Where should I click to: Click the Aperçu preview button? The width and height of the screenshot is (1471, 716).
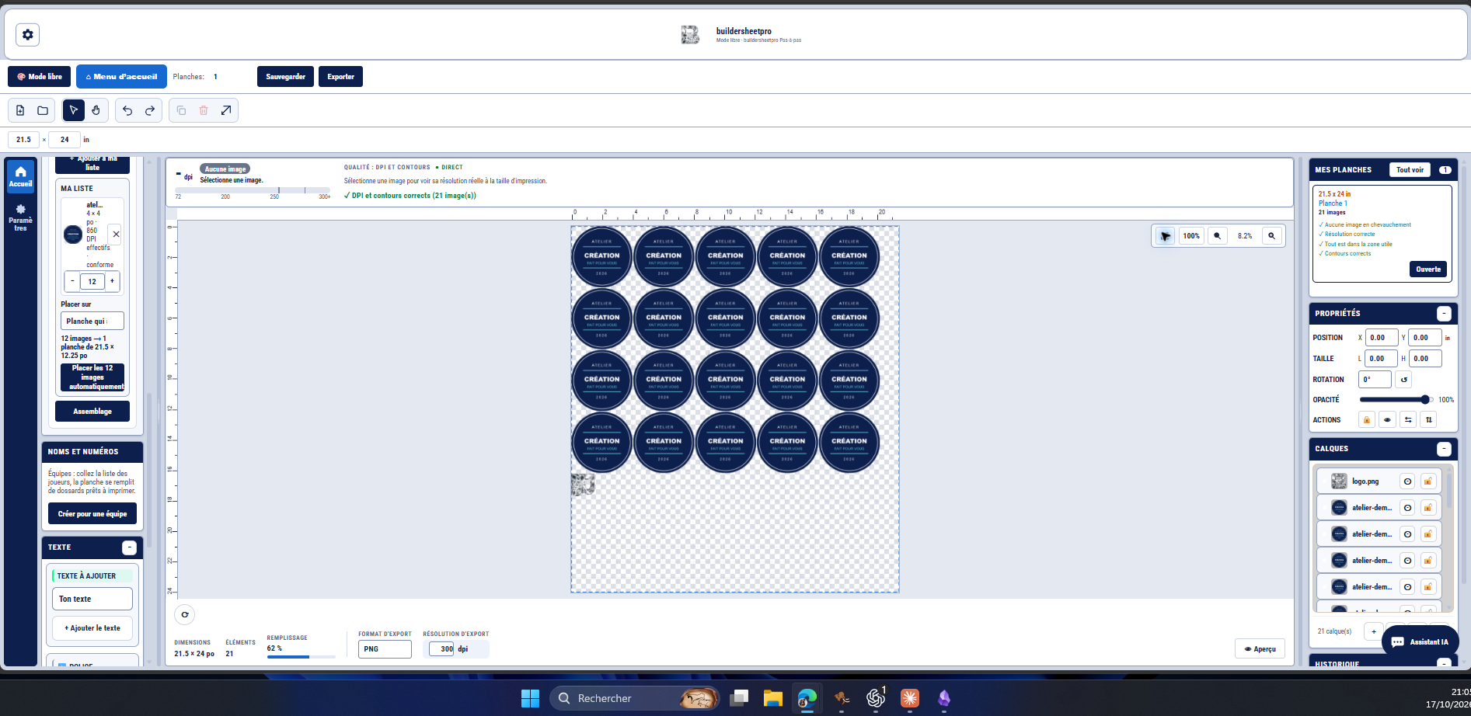[1260, 649]
